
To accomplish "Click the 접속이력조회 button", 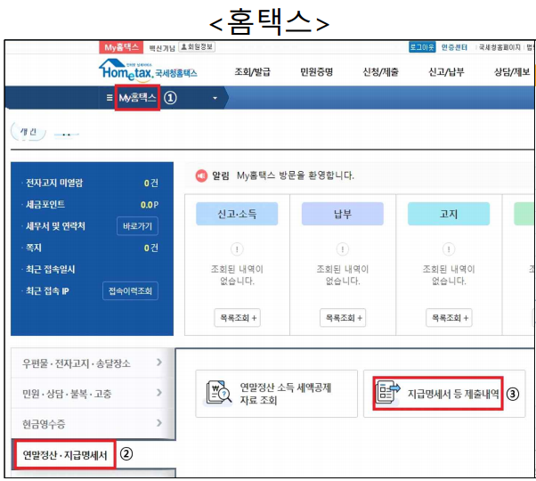I will [x=130, y=291].
